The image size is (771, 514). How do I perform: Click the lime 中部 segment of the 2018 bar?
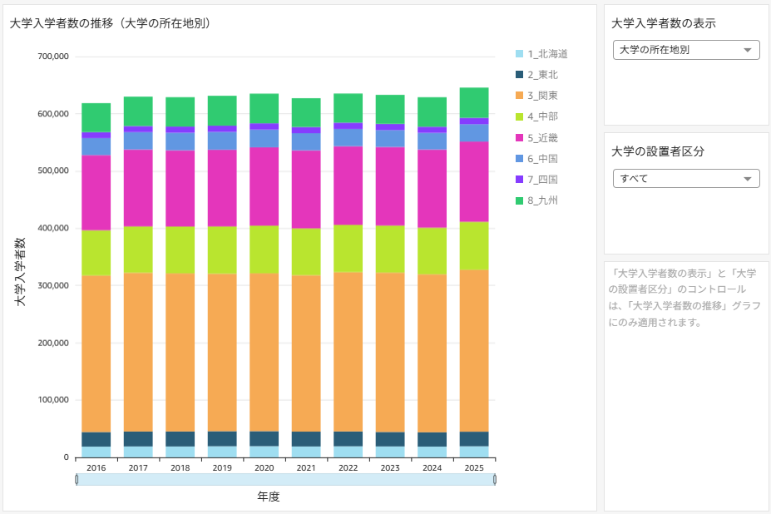180,250
